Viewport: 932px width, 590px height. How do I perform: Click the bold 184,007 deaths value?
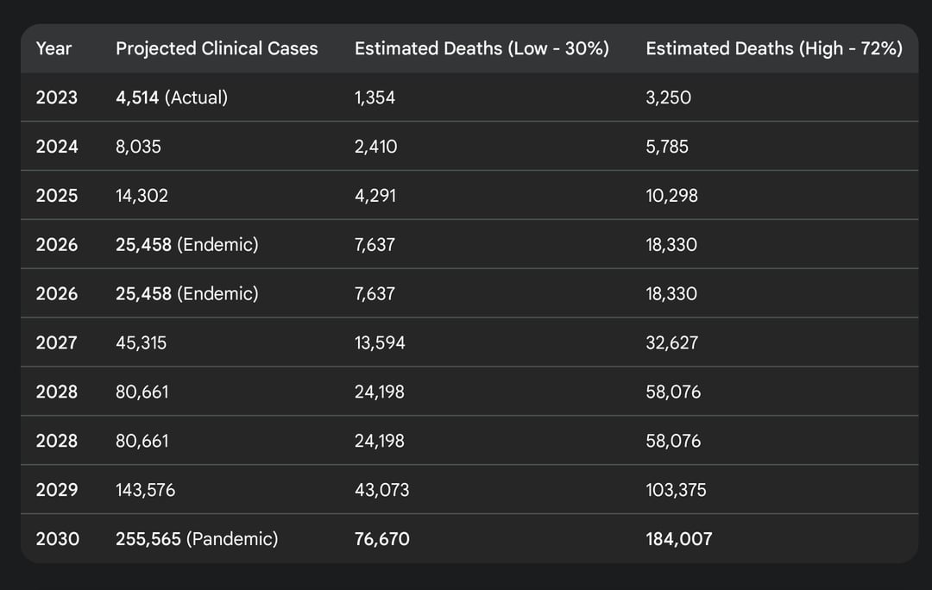[x=679, y=539]
